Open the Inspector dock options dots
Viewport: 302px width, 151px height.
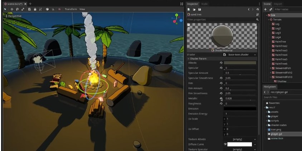click(x=259, y=4)
